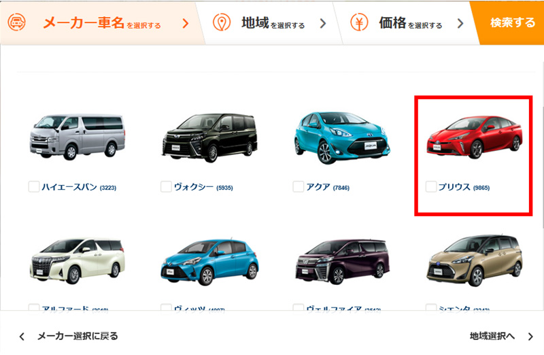Check the プリウス checkbox
The height and width of the screenshot is (355, 544).
(x=431, y=186)
